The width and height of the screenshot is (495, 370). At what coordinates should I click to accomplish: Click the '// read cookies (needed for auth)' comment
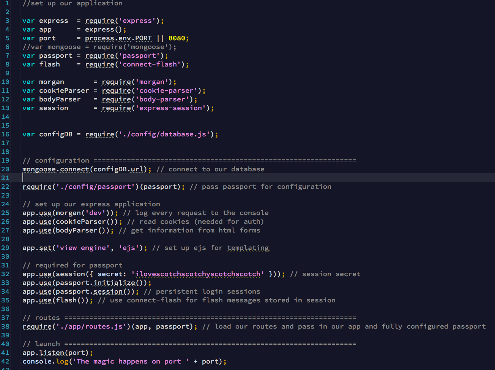(x=195, y=221)
